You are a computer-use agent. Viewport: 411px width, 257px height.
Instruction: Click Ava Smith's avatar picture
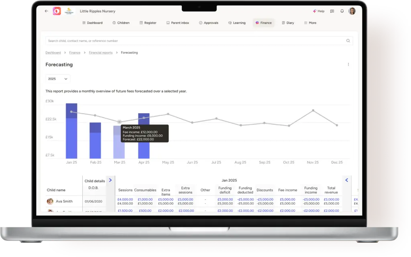click(50, 201)
